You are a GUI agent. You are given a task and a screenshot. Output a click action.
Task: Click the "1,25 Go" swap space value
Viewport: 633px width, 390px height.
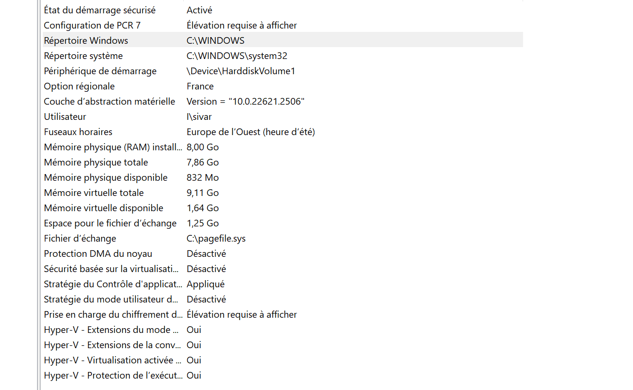[x=203, y=223]
